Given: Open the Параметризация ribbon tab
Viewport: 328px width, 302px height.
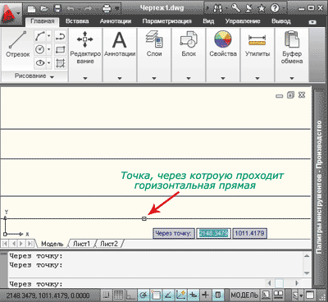Looking at the screenshot, I should pos(166,21).
